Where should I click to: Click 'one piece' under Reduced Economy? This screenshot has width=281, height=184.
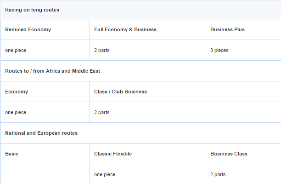[16, 50]
